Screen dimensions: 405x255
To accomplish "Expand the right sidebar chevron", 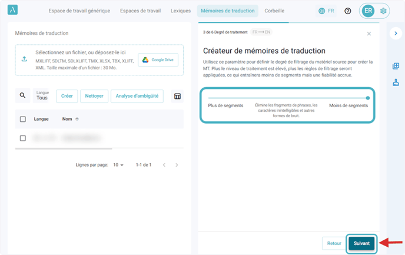I will tap(396, 34).
